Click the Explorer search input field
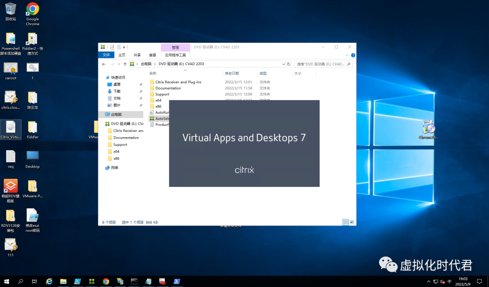 [x=323, y=64]
